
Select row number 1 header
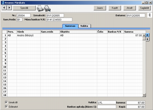(5, 35)
